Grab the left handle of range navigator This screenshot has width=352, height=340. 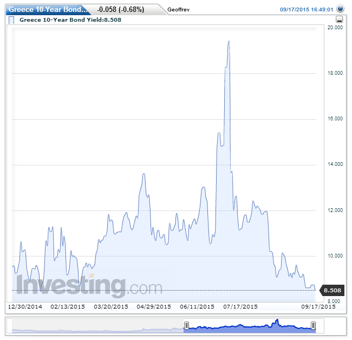click(x=186, y=325)
